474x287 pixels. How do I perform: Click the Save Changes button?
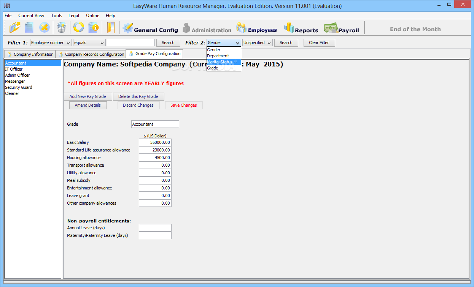click(x=184, y=105)
